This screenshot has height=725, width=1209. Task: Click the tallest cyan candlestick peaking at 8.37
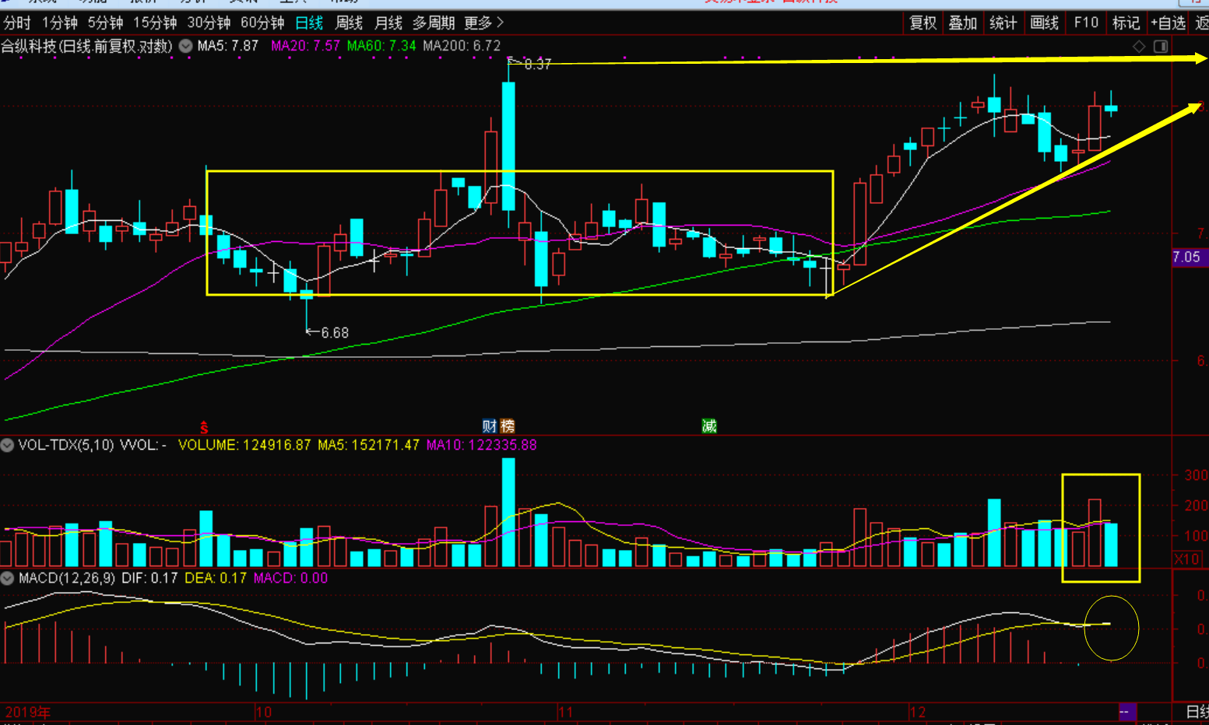[x=508, y=146]
